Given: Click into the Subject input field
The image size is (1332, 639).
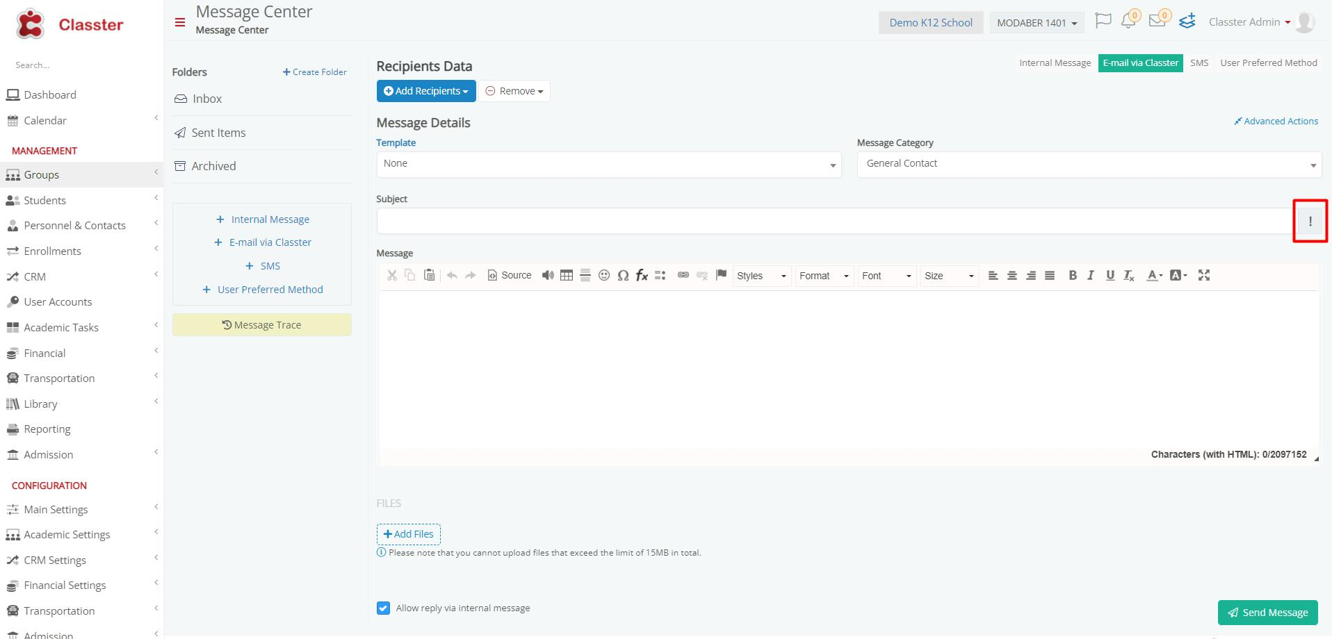Looking at the screenshot, I should [x=834, y=222].
